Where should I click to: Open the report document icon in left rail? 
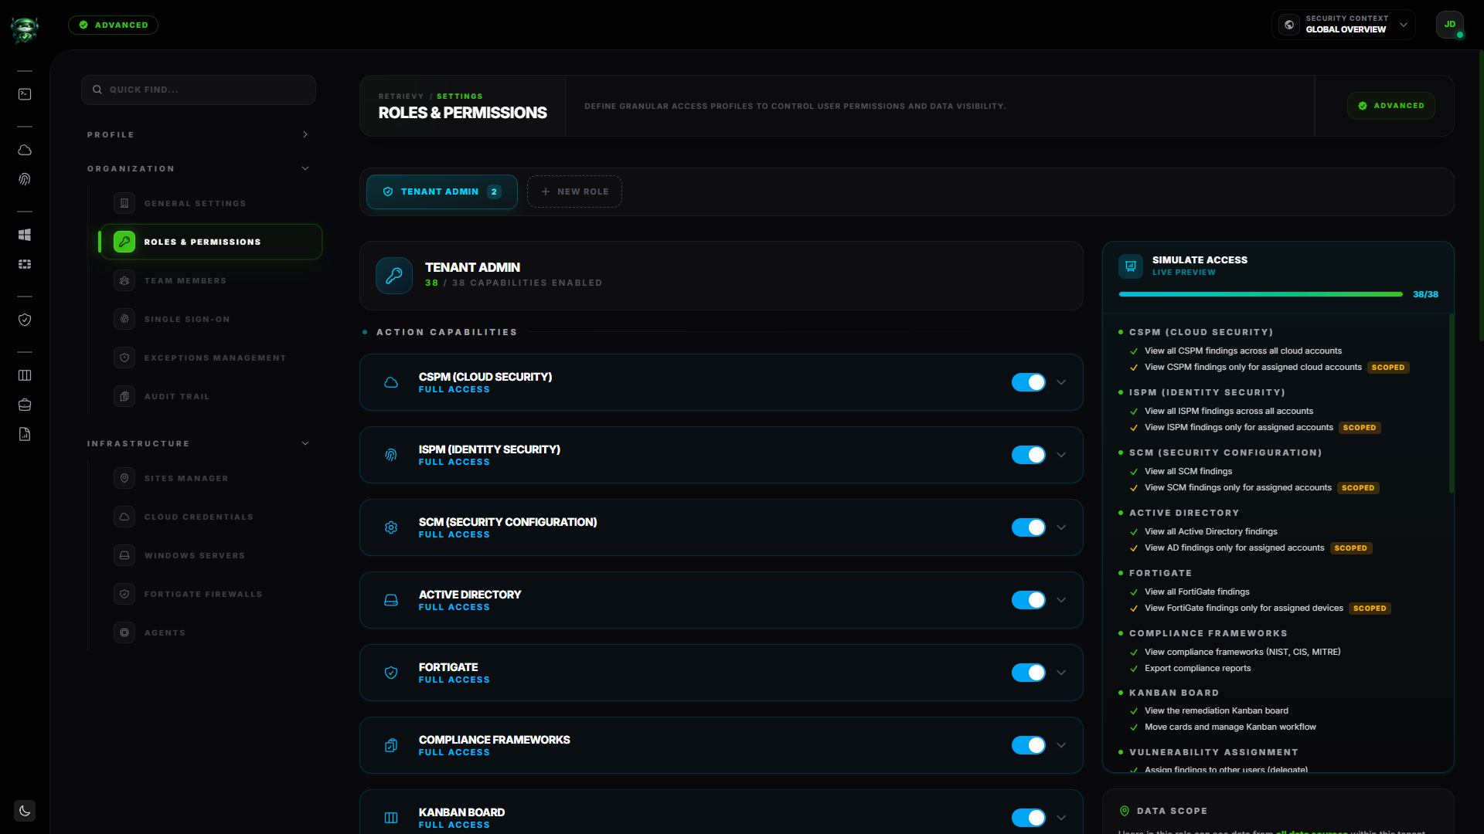pos(25,434)
